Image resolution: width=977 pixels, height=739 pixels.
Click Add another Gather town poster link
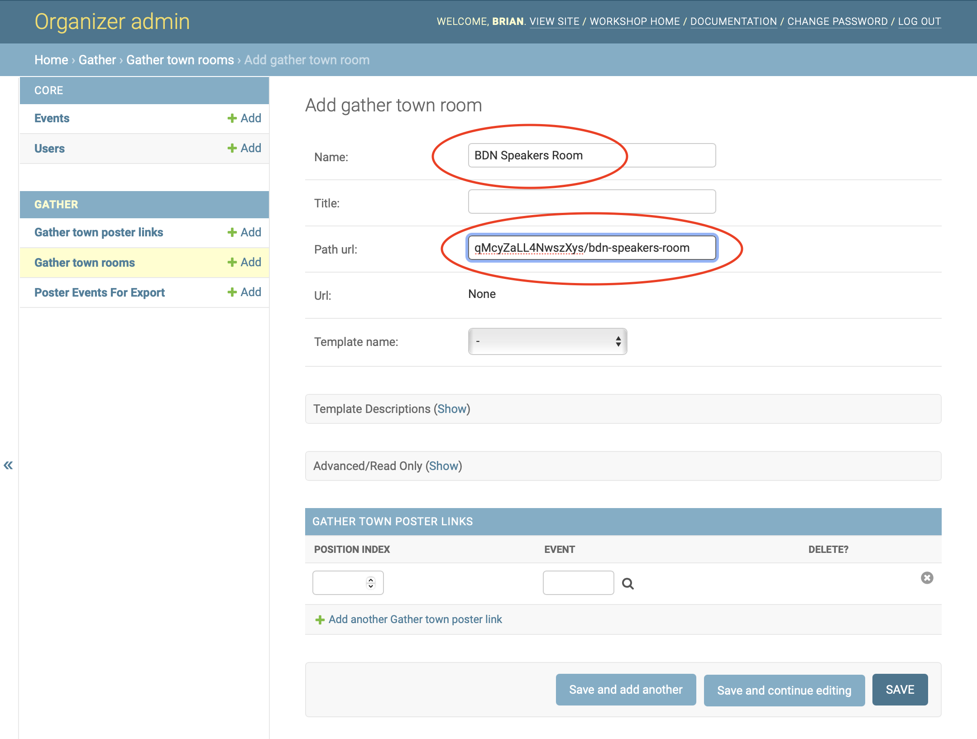coord(415,619)
